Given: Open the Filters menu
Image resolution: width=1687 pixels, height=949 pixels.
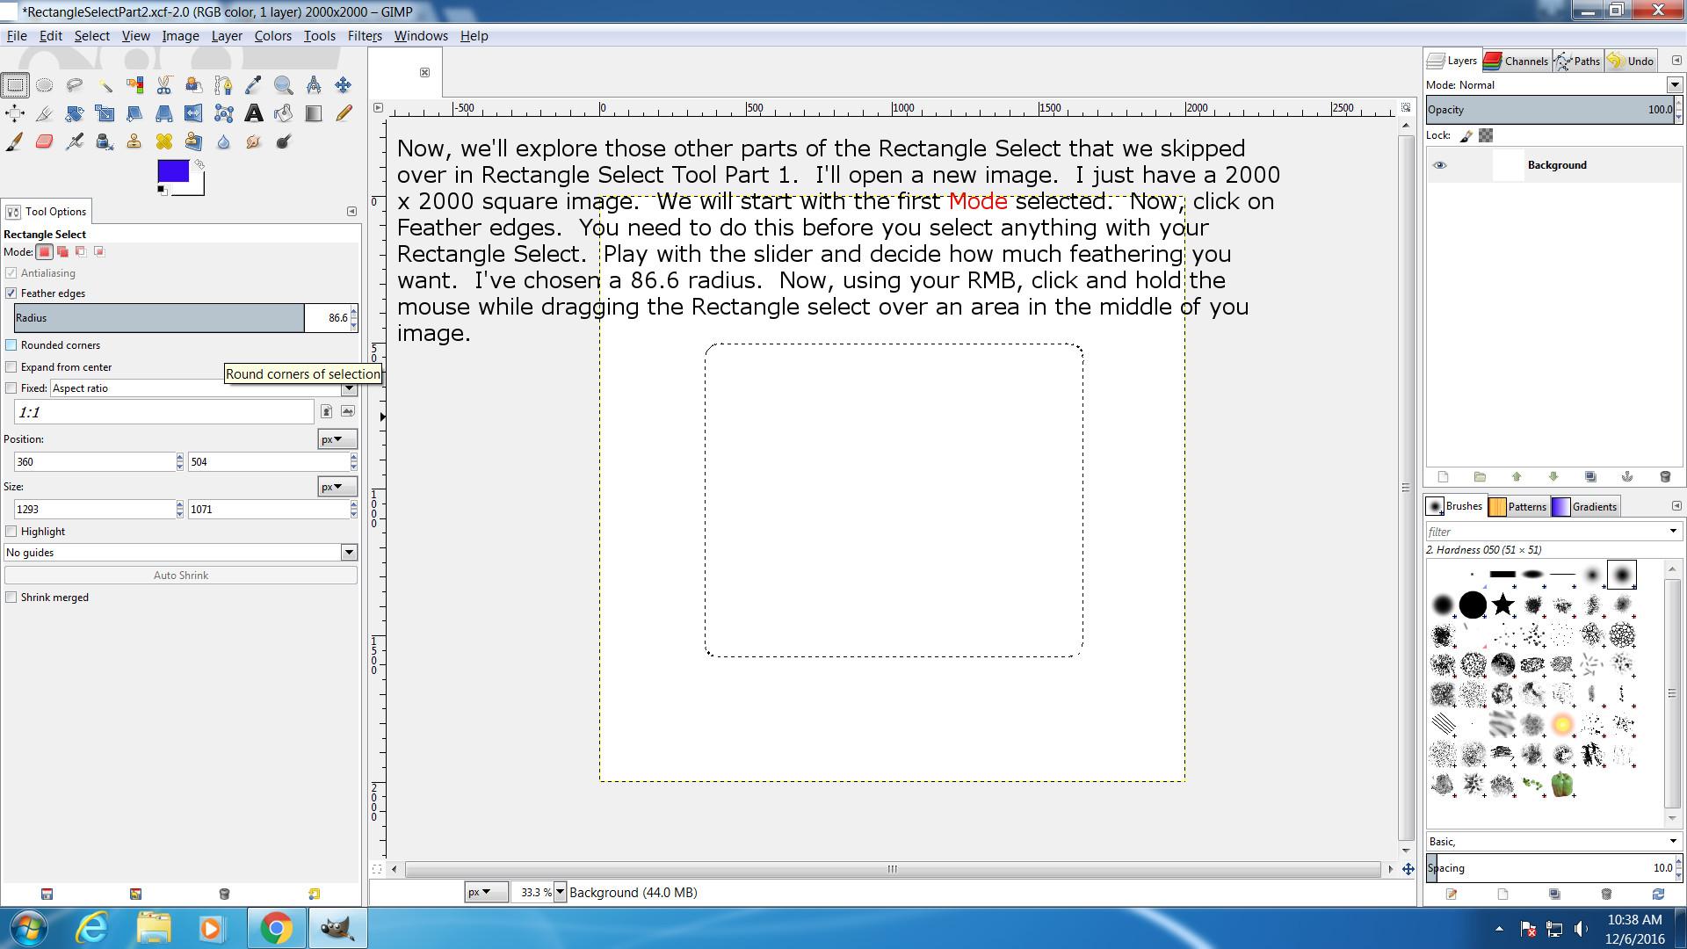Looking at the screenshot, I should pos(364,36).
